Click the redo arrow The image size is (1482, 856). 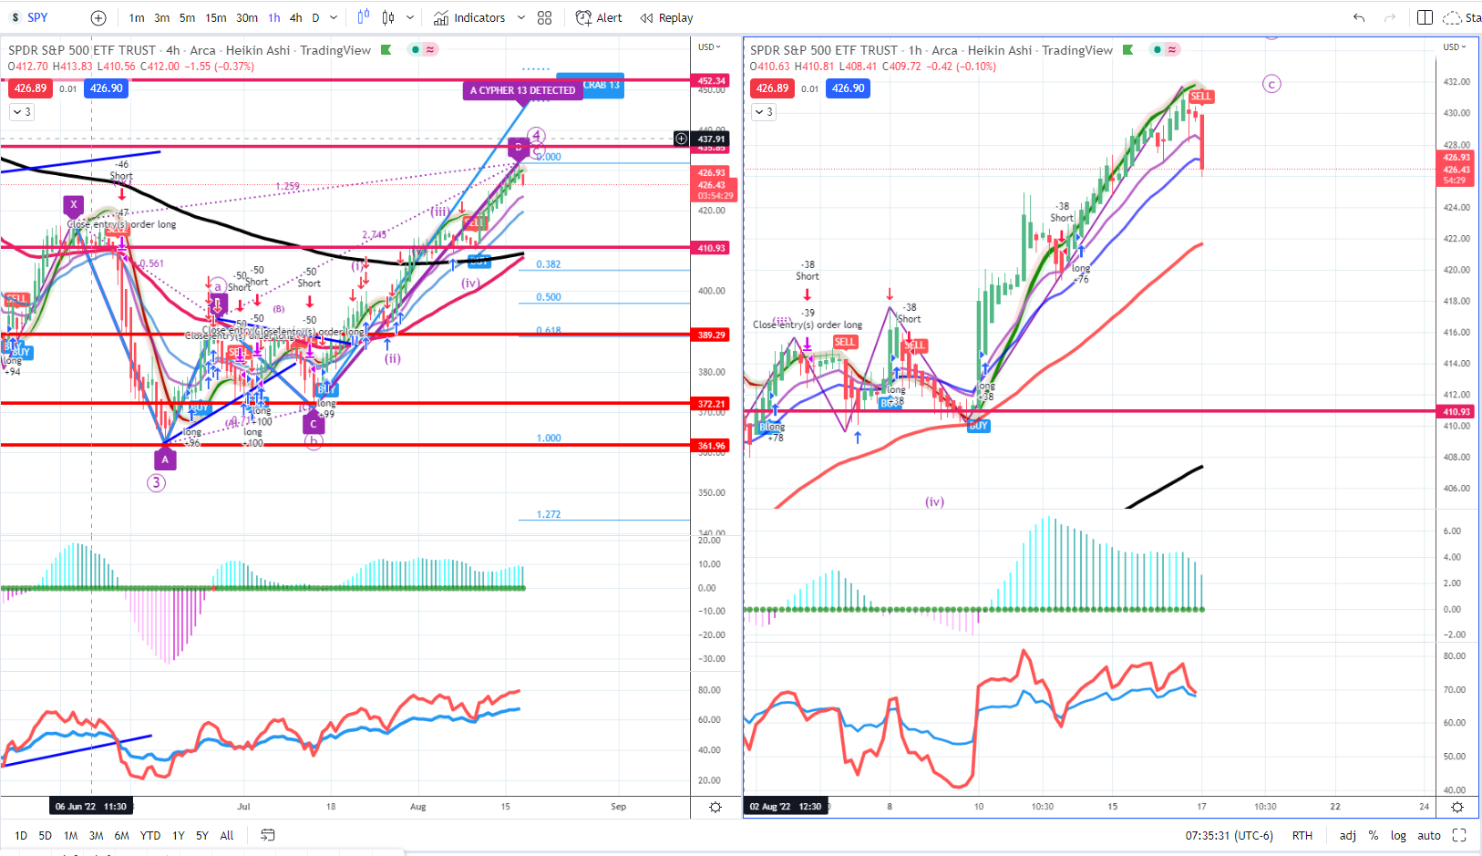pyautogui.click(x=1390, y=17)
